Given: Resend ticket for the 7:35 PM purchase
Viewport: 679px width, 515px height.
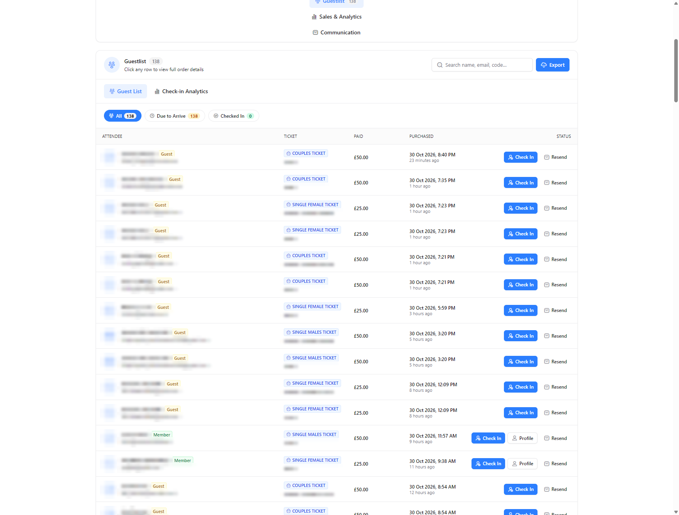Looking at the screenshot, I should click(x=555, y=182).
